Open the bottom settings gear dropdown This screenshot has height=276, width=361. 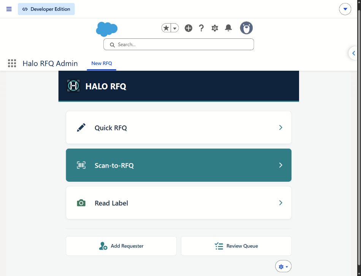click(x=283, y=266)
